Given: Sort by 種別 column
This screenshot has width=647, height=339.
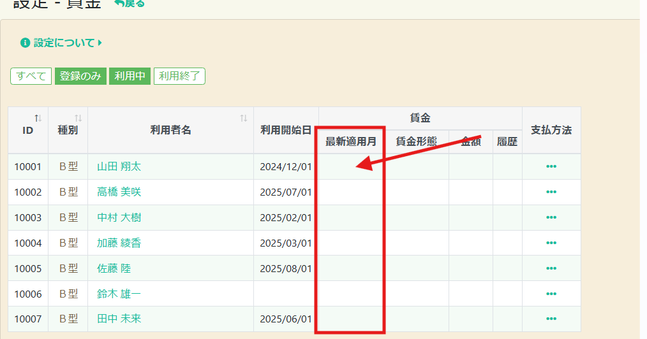Looking at the screenshot, I should click(78, 119).
